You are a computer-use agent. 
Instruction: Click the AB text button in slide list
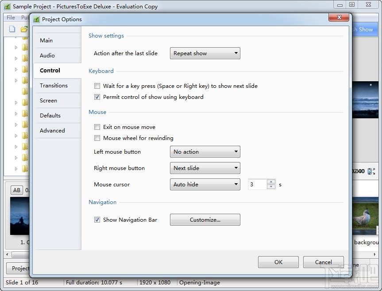coord(16,190)
